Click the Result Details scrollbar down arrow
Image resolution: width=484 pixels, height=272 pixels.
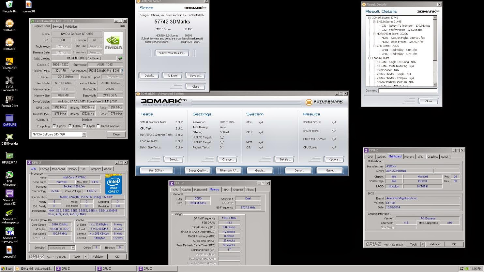point(435,84)
